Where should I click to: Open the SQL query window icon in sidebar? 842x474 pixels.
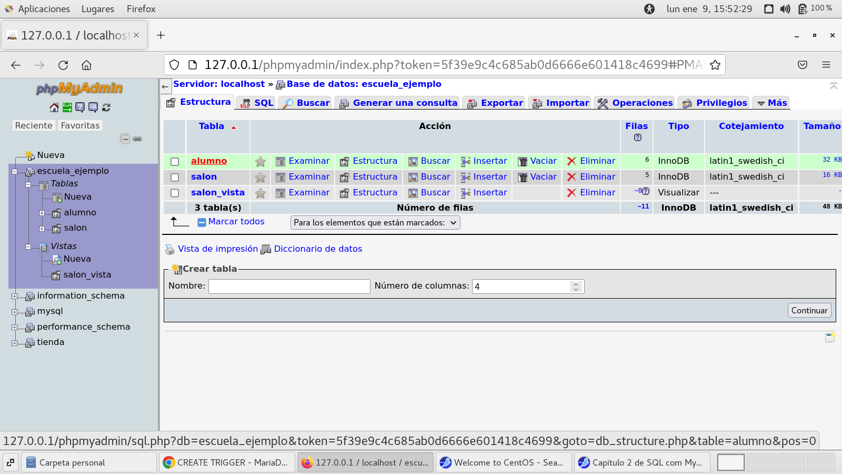93,107
